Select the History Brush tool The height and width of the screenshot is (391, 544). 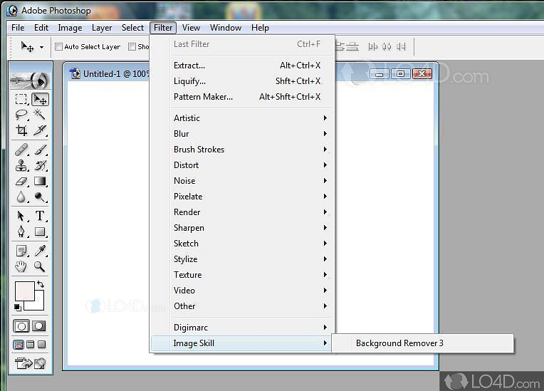pos(40,165)
